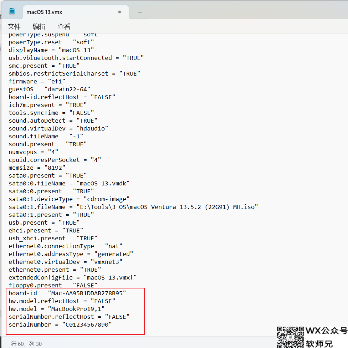Click the sata0:1.deviceType = "cdrom-image" line

coord(69,199)
